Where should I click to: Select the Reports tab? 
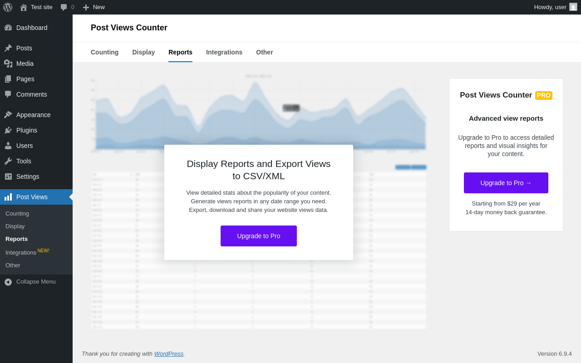point(180,52)
